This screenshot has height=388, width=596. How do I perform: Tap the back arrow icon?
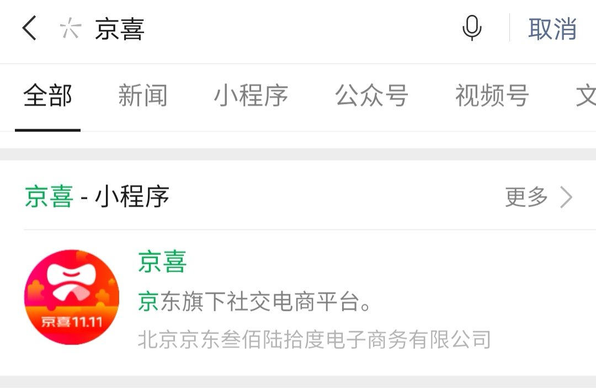click(x=29, y=28)
